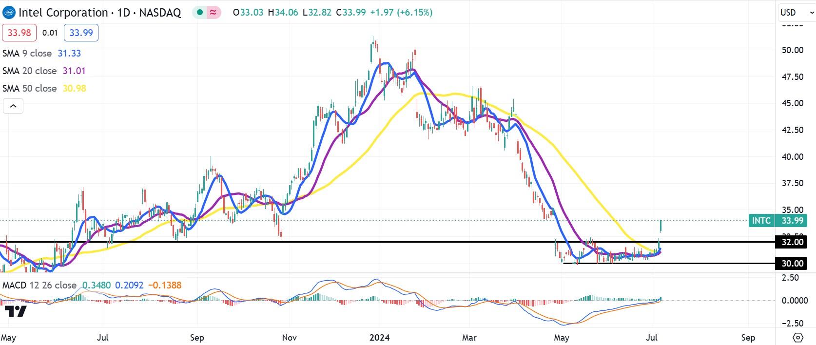Open chart settings target icon at bottom right
The height and width of the screenshot is (345, 816).
pyautogui.click(x=798, y=337)
